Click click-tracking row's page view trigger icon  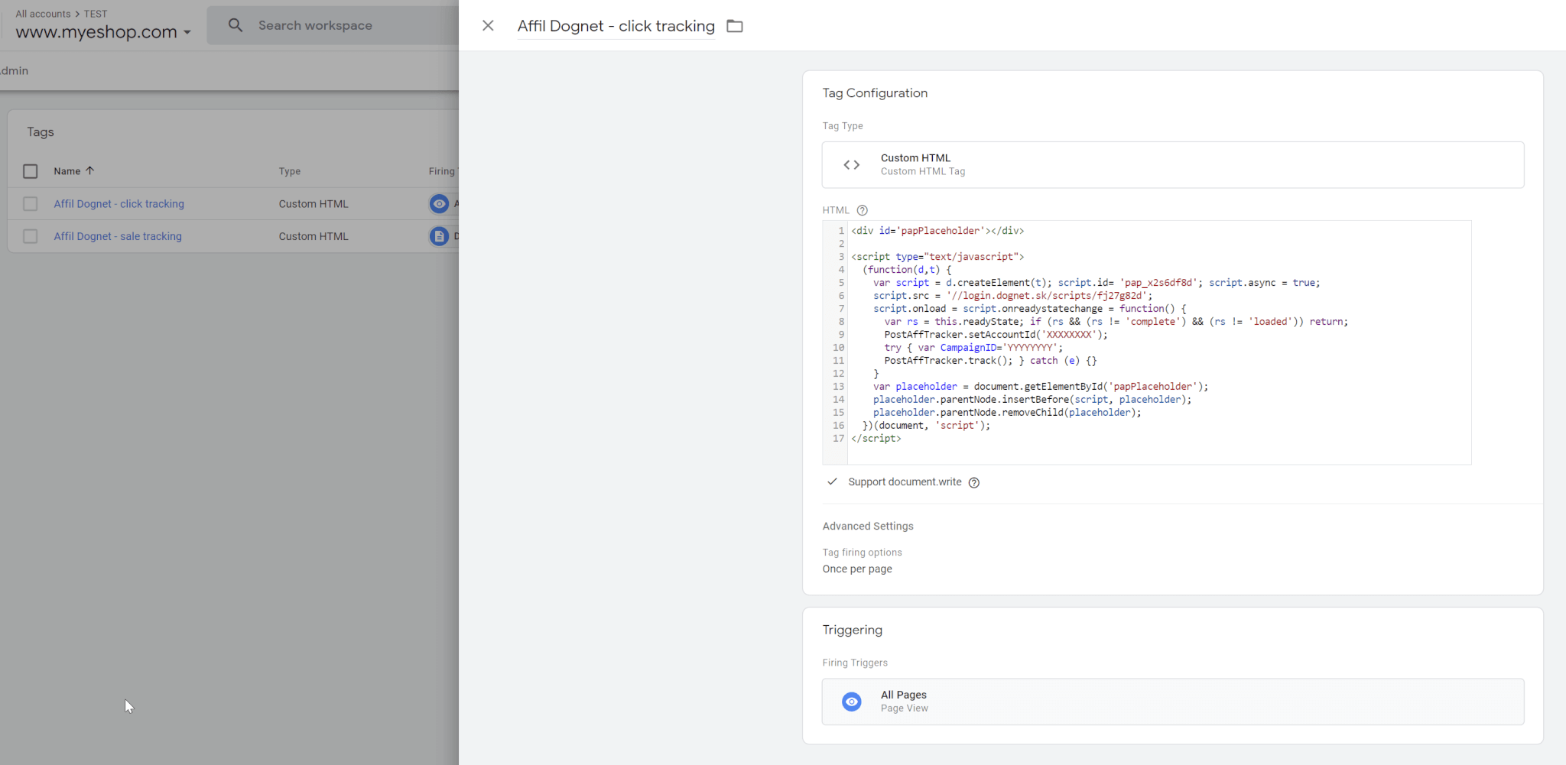click(x=439, y=204)
